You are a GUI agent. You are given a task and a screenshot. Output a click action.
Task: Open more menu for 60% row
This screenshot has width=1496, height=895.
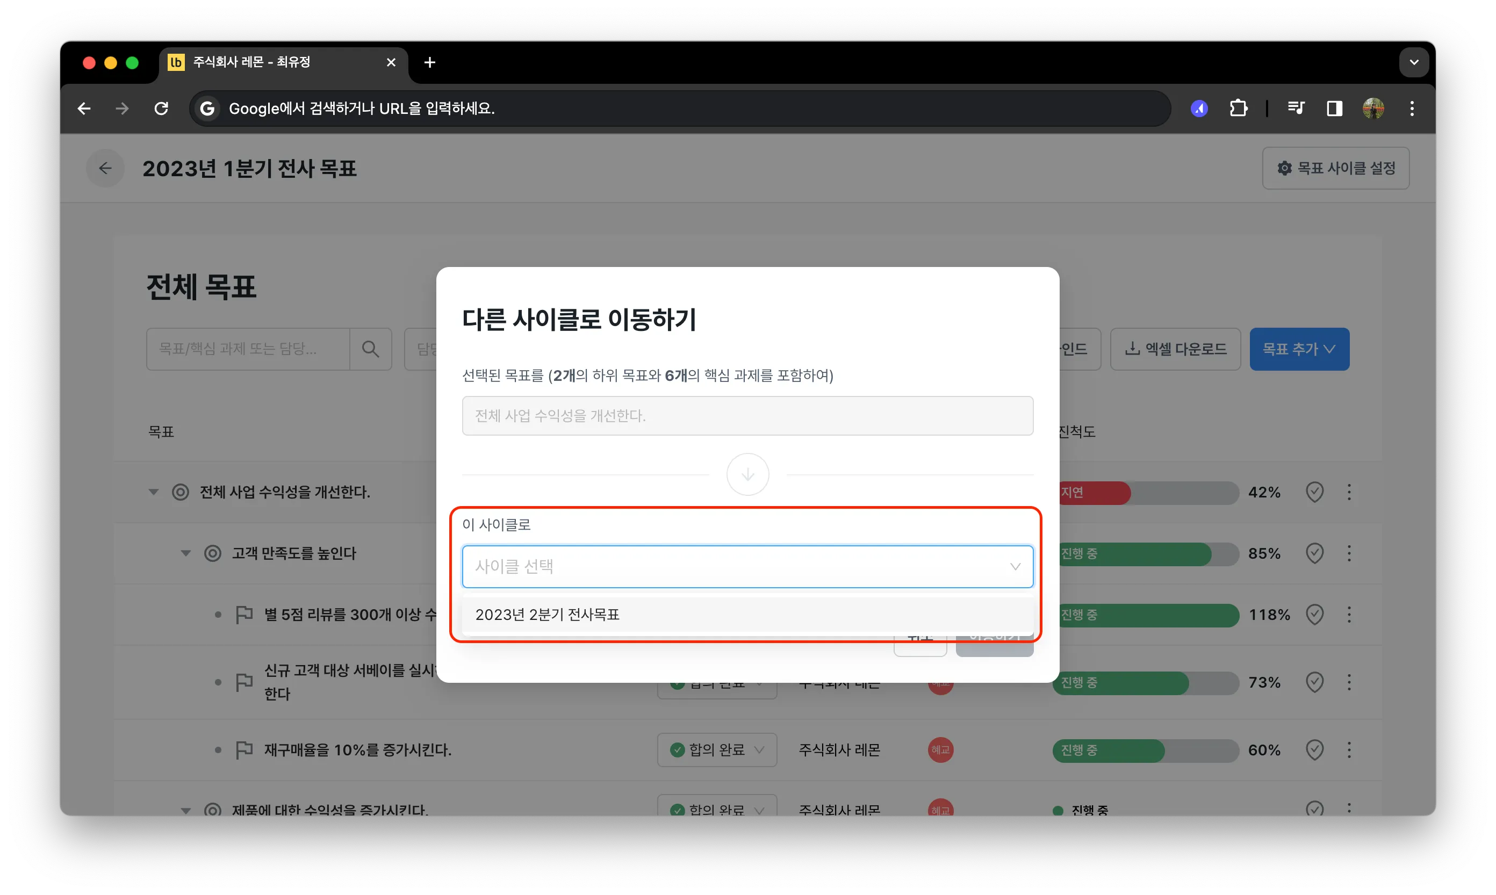pyautogui.click(x=1349, y=749)
